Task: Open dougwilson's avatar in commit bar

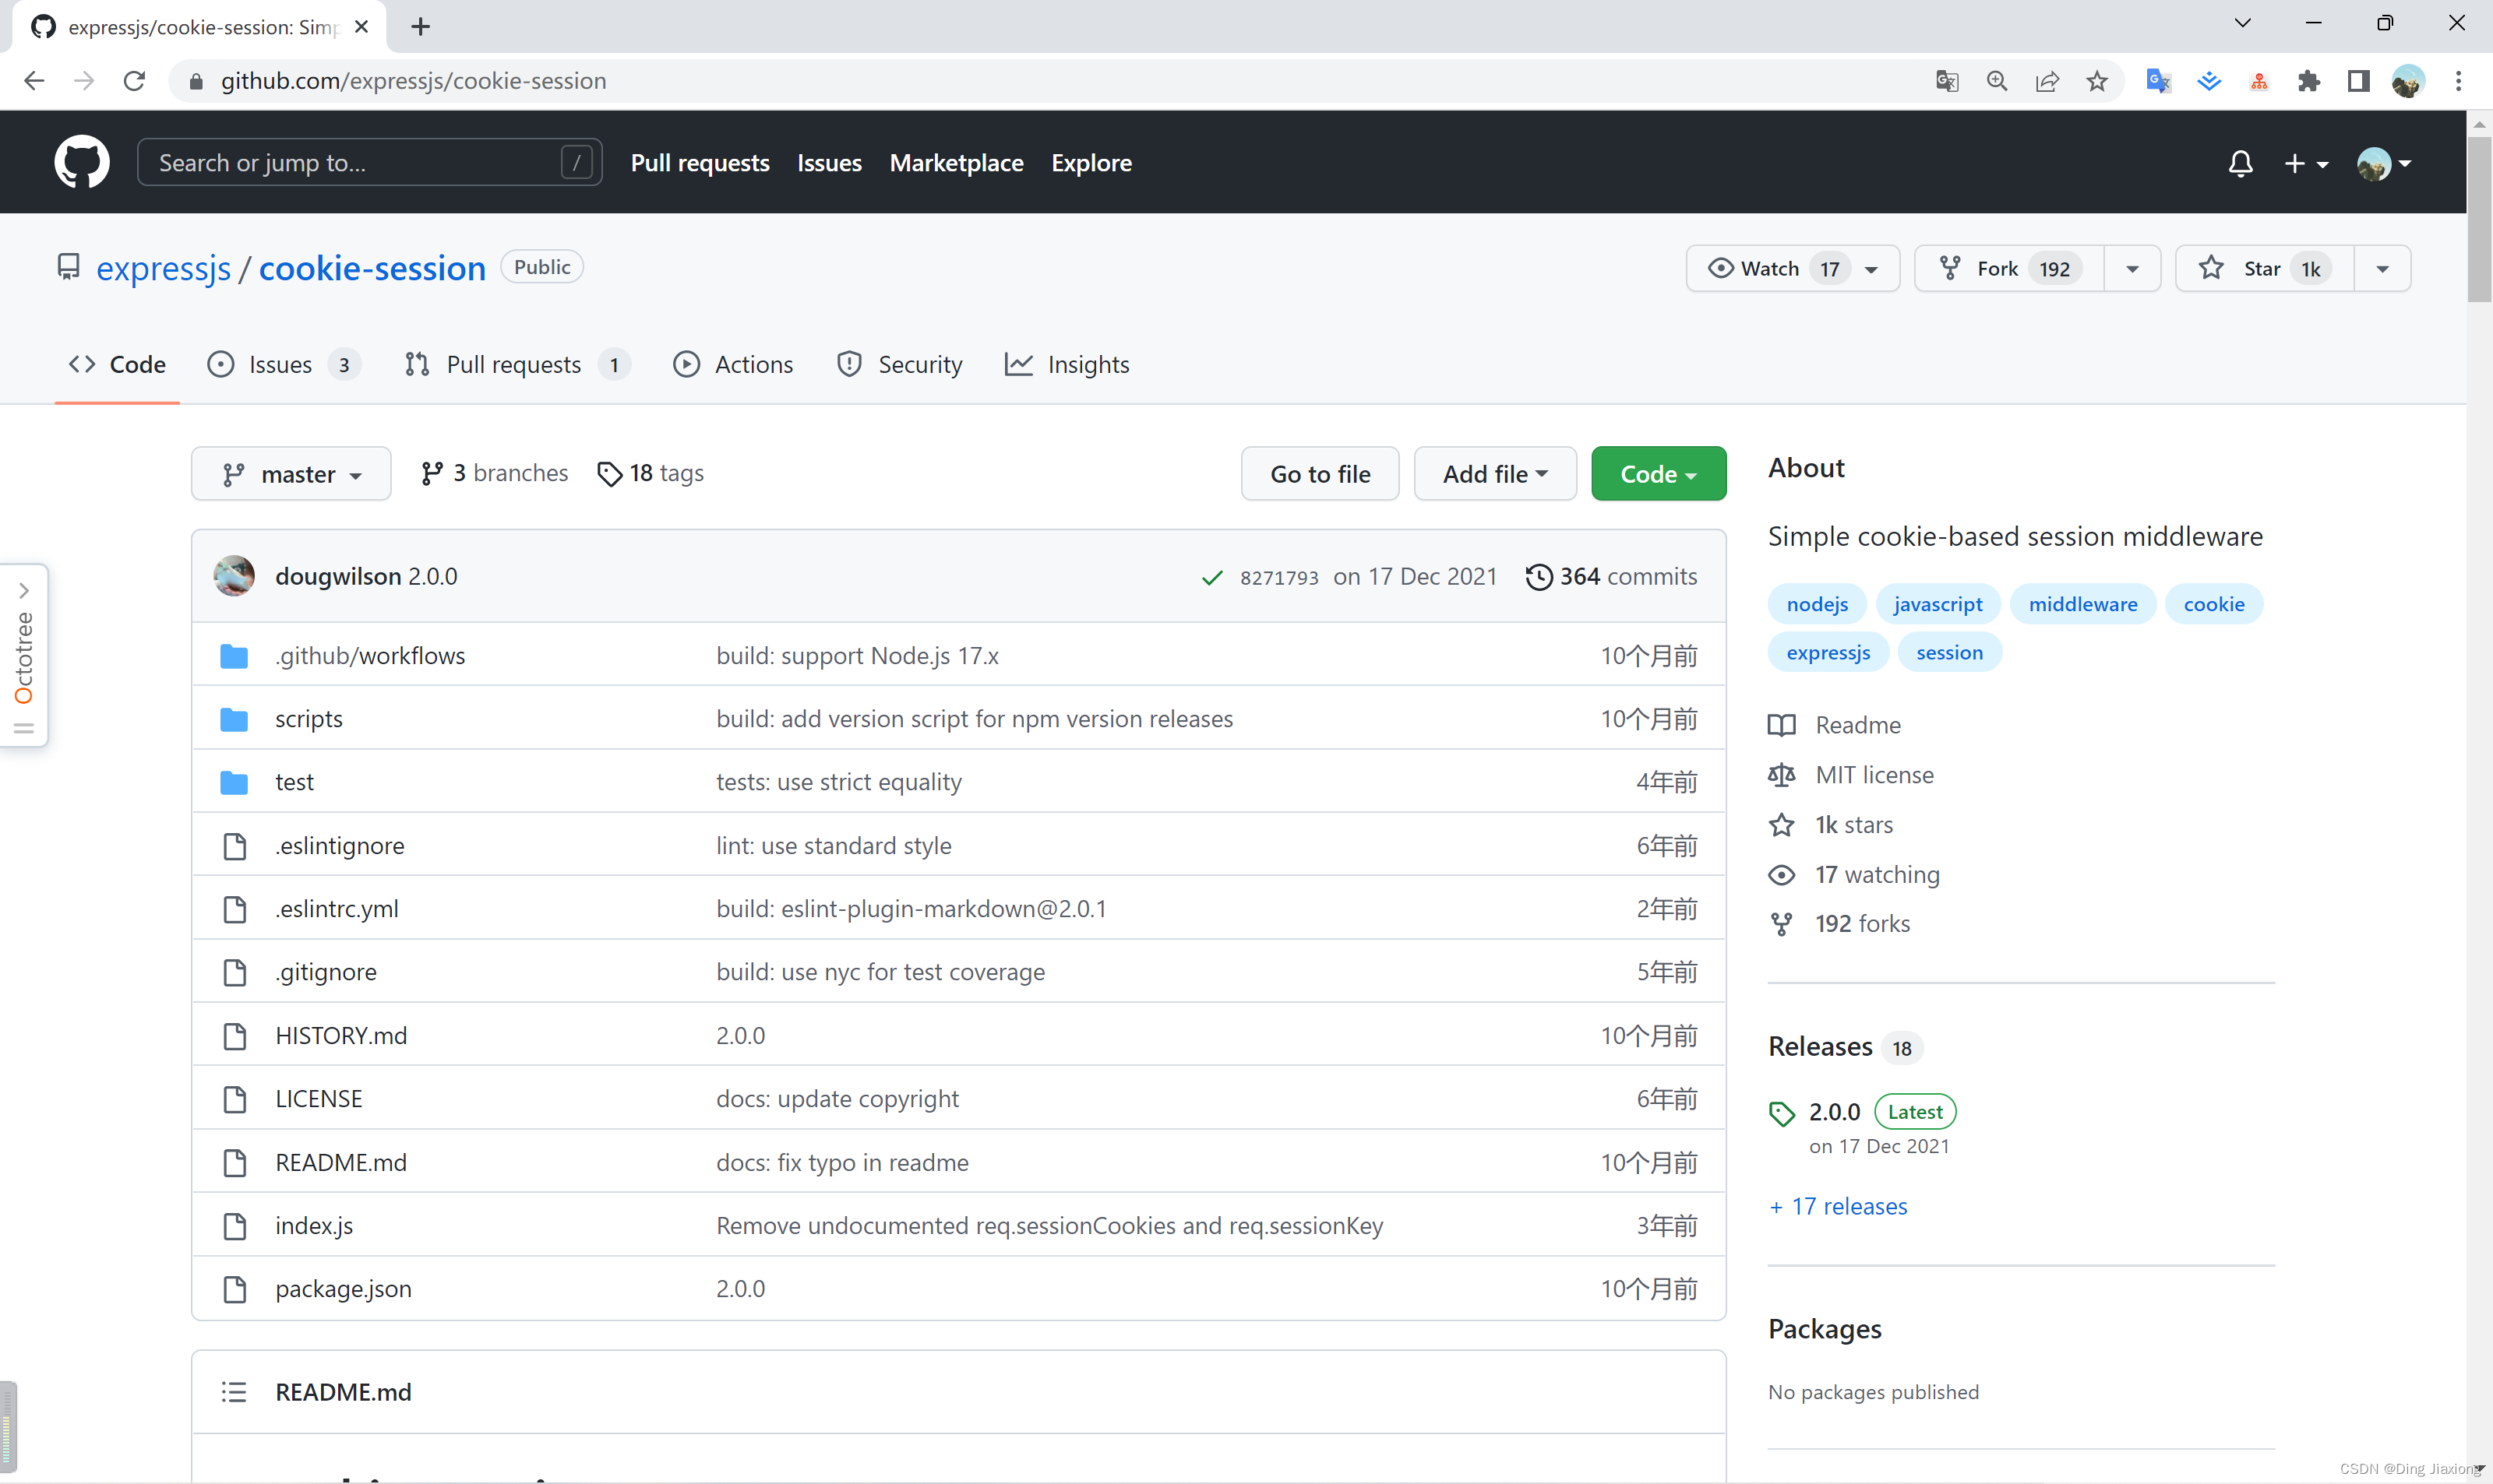Action: pyautogui.click(x=234, y=576)
